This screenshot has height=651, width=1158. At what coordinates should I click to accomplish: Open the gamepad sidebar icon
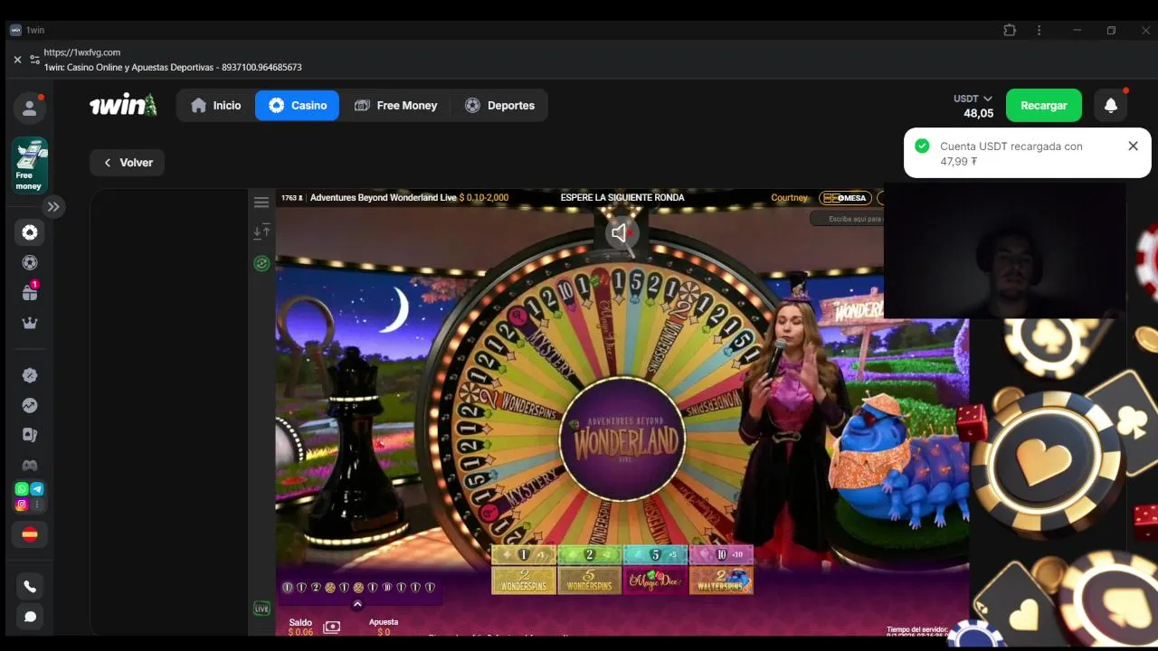[30, 466]
